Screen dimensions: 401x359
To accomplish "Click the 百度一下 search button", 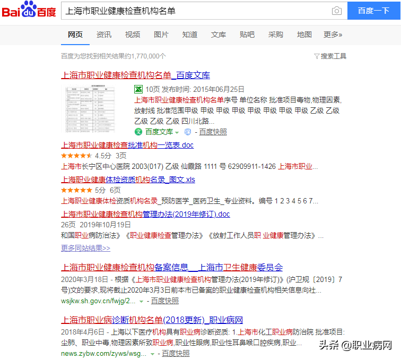I will [x=373, y=11].
